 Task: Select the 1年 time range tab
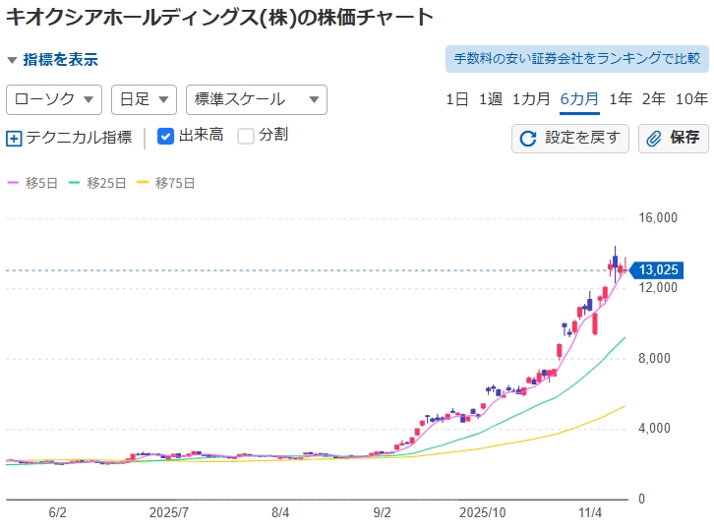[x=621, y=99]
